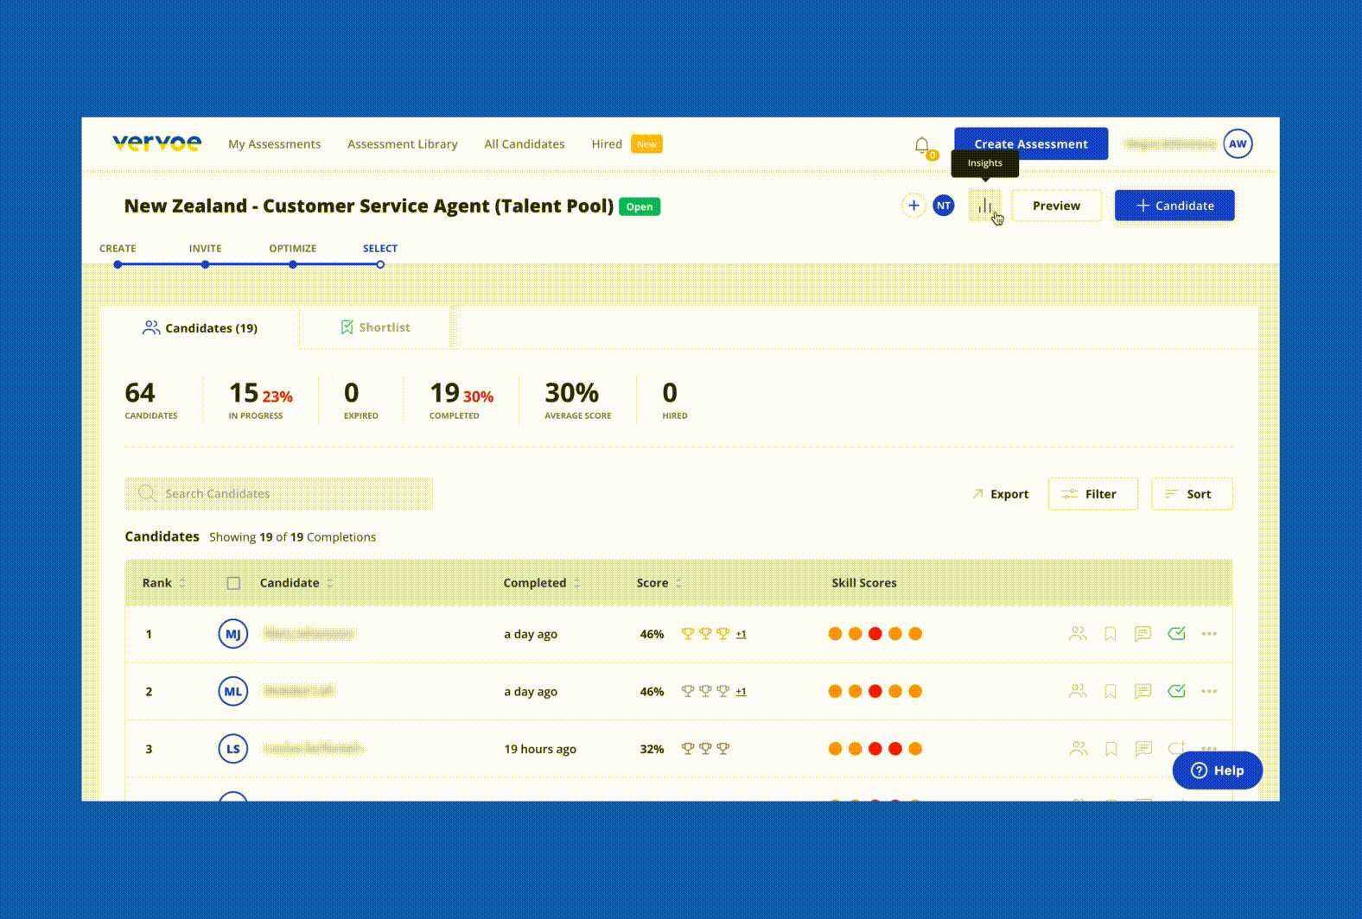View trophies for rank 3 candidate
This screenshot has width=1362, height=919.
tap(705, 749)
